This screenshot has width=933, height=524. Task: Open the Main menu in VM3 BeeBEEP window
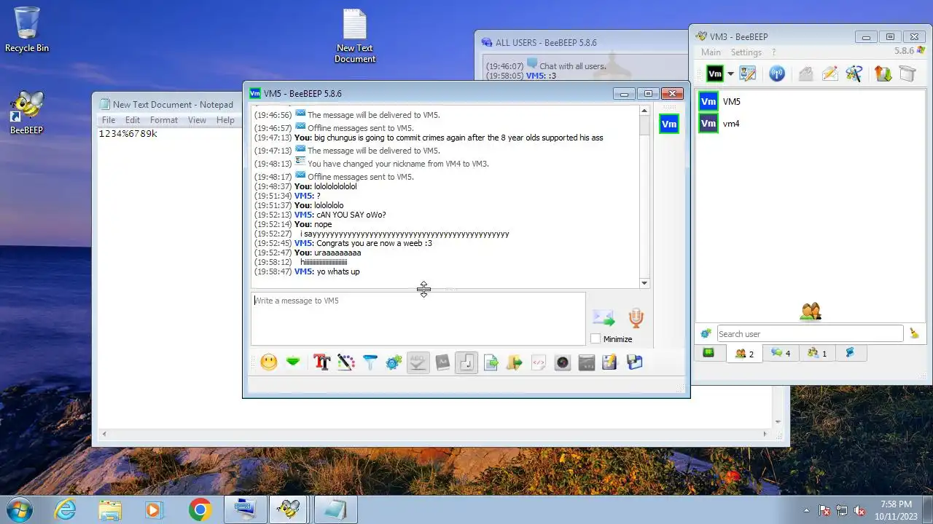click(x=711, y=52)
